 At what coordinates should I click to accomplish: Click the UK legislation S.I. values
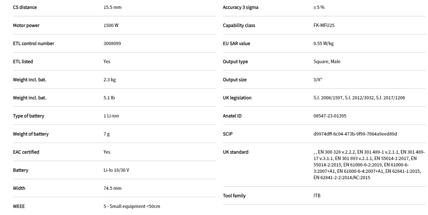click(359, 98)
